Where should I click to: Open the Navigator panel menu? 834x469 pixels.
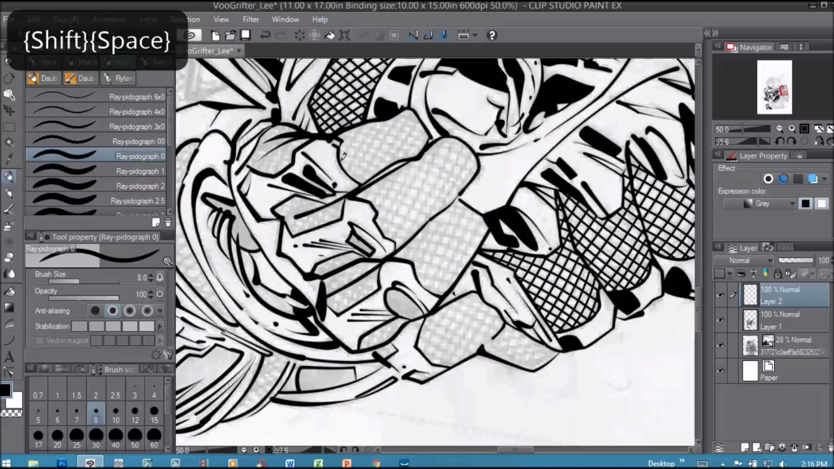click(718, 47)
